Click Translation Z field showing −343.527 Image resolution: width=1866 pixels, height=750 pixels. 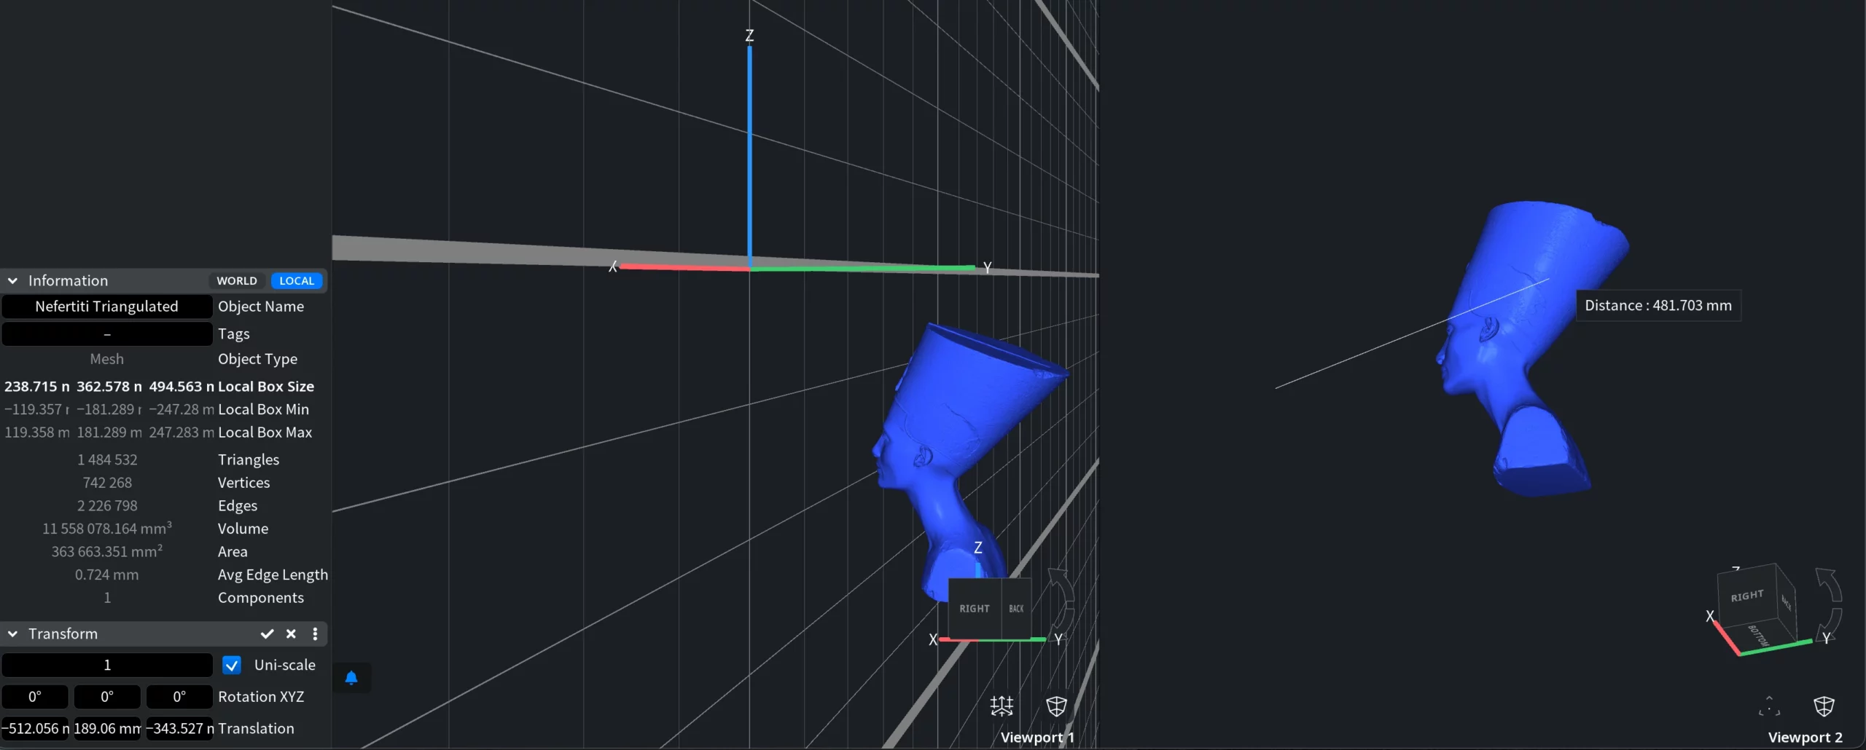pyautogui.click(x=179, y=728)
